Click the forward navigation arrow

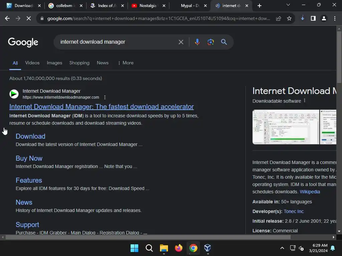pyautogui.click(x=18, y=19)
